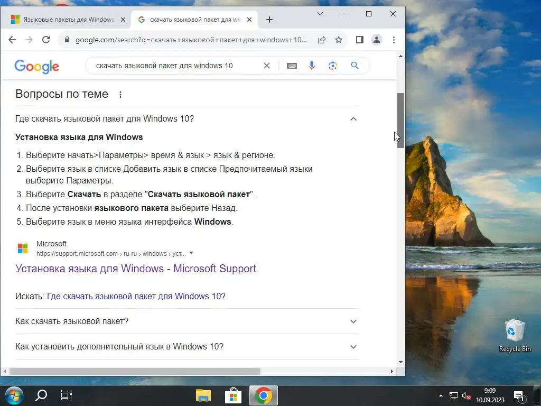Click the Microsoft favicon in the result
Screen dimensions: 541x406
click(x=23, y=248)
